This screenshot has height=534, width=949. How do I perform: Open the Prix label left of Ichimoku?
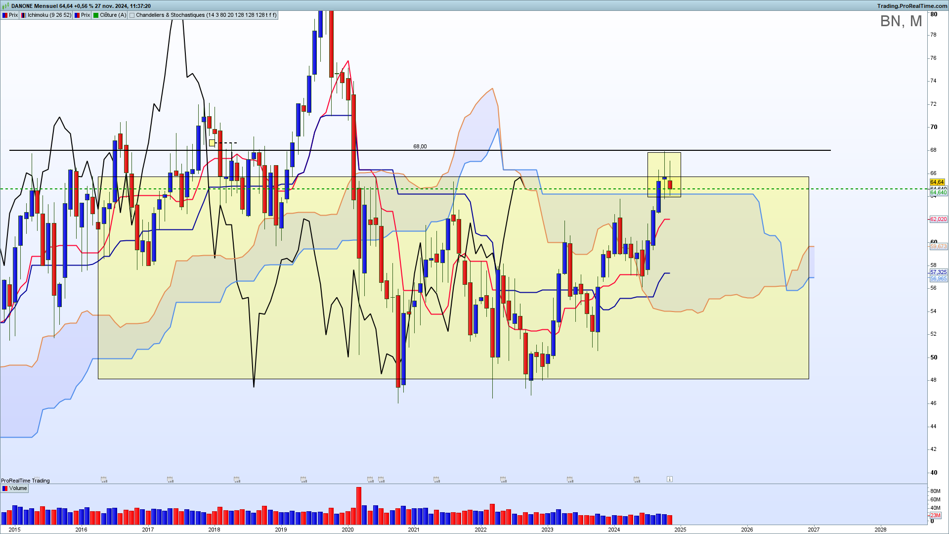[x=13, y=15]
